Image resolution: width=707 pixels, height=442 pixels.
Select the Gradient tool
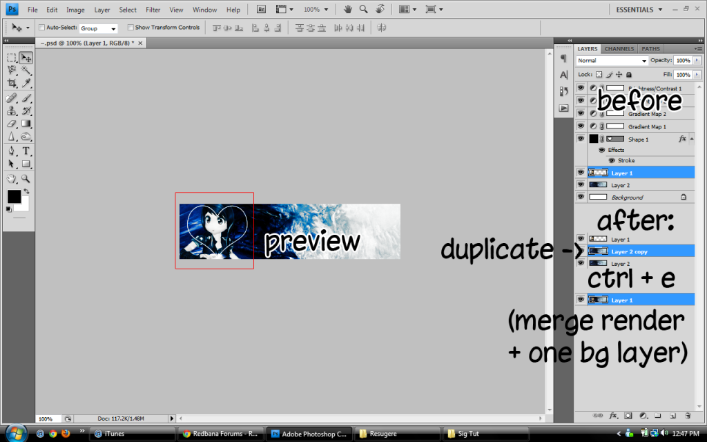click(26, 124)
